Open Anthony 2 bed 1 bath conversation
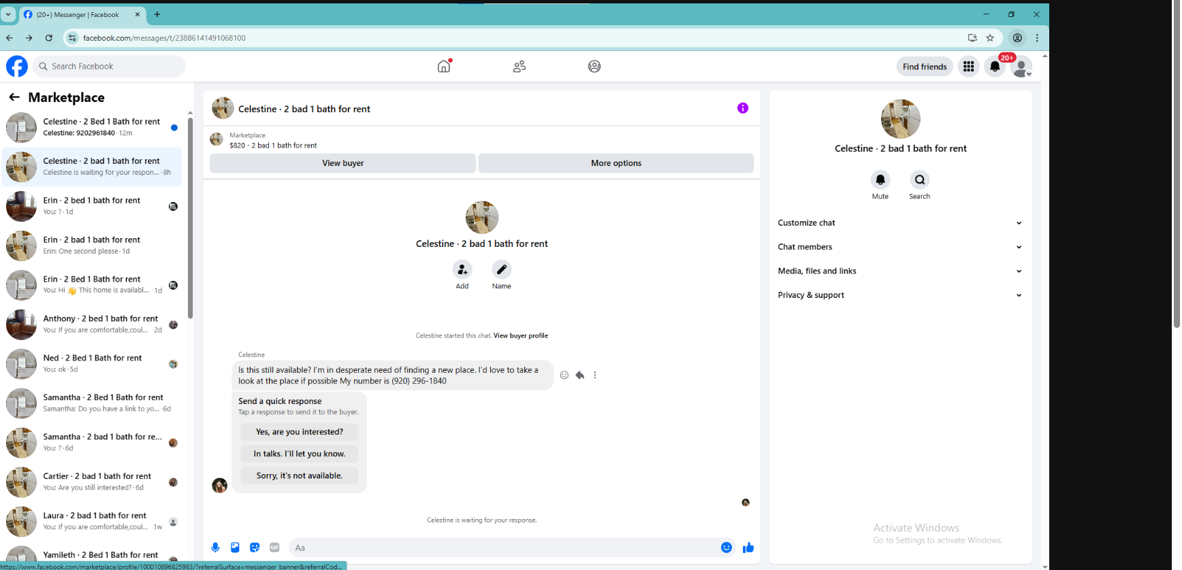This screenshot has width=1182, height=570. coord(93,324)
